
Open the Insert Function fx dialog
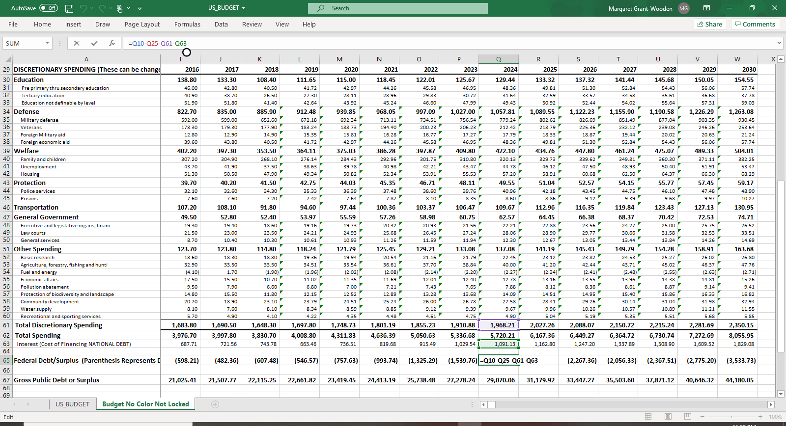(x=112, y=43)
